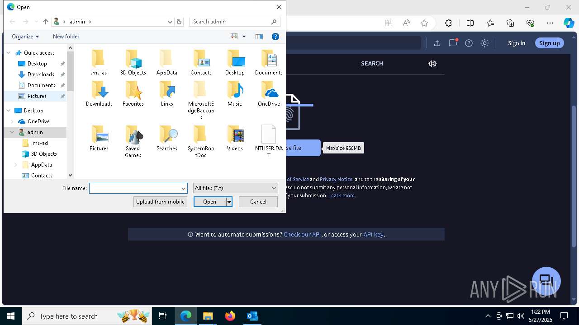The height and width of the screenshot is (325, 579).
Task: Click the Open button
Action: [x=210, y=202]
